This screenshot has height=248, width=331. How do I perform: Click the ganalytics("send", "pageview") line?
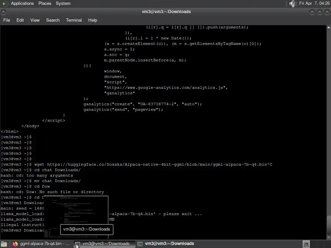pos(123,109)
